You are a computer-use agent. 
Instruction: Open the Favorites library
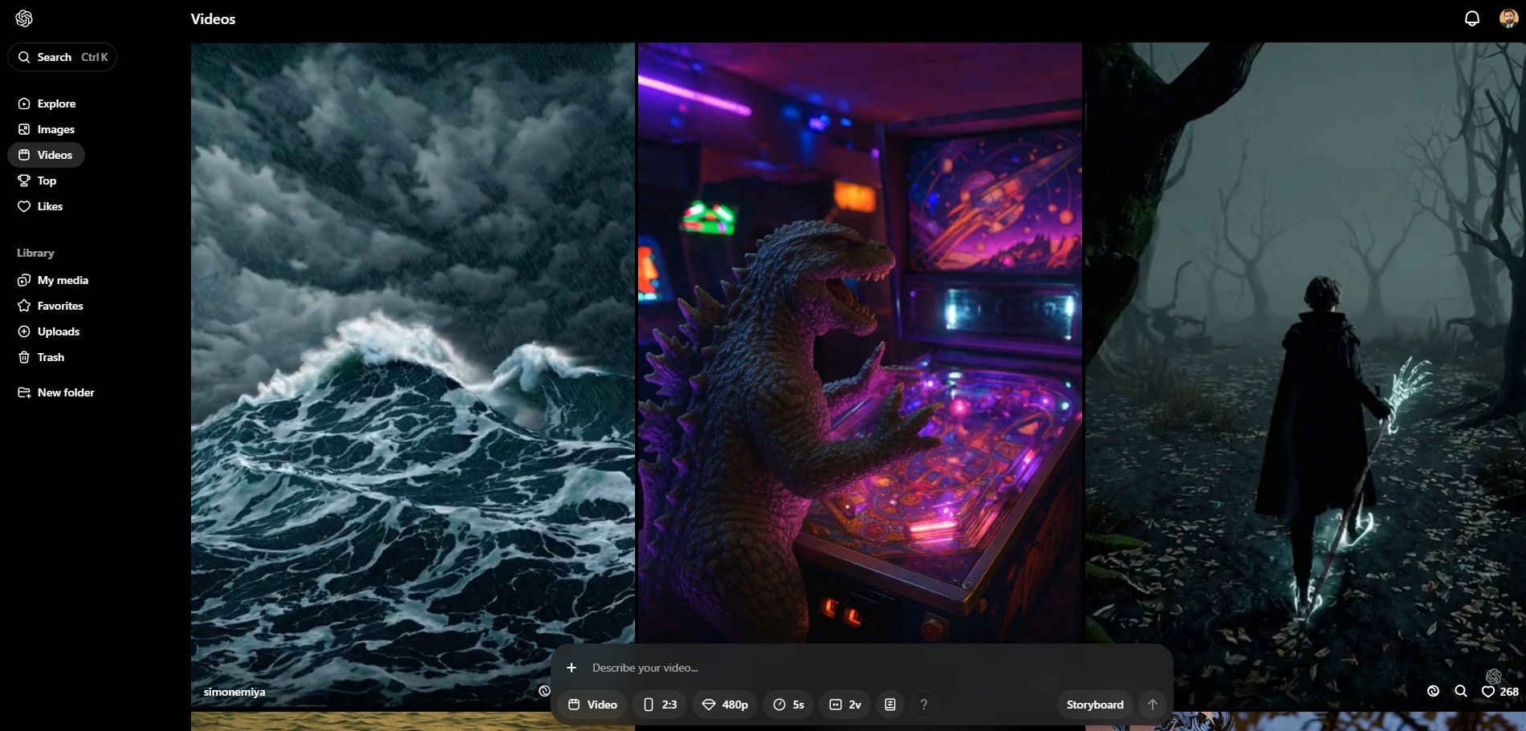click(51, 306)
